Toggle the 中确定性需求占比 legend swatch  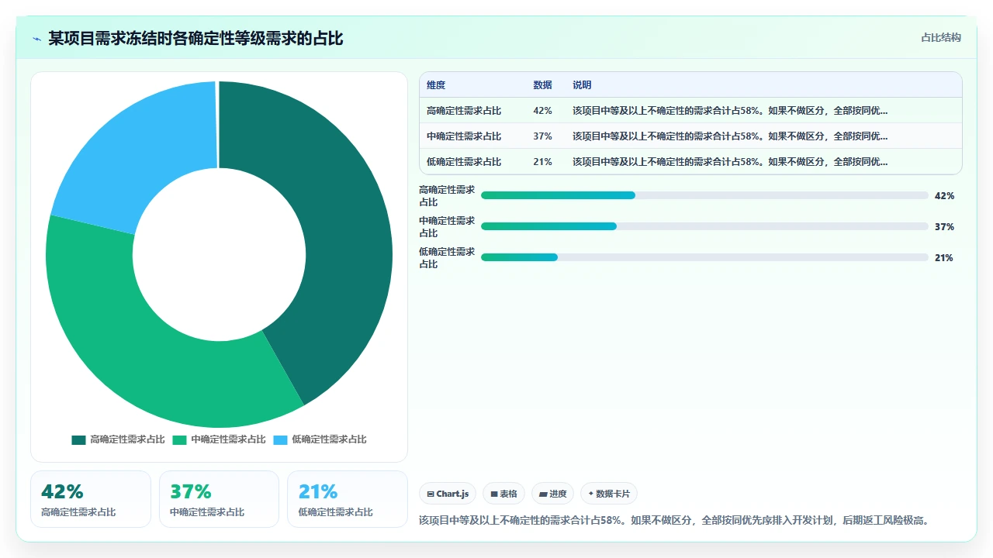(x=179, y=440)
